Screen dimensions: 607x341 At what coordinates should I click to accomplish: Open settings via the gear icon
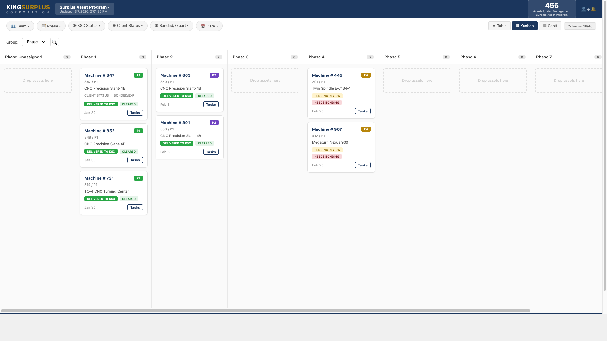588,9
